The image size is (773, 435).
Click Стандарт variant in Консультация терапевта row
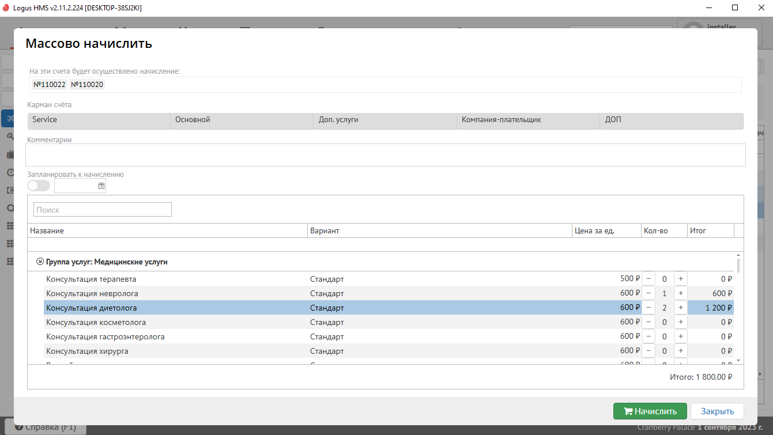coord(327,279)
